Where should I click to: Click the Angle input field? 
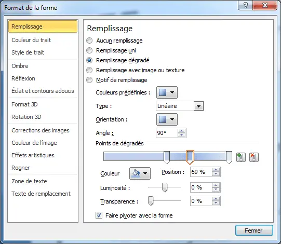click(x=167, y=133)
